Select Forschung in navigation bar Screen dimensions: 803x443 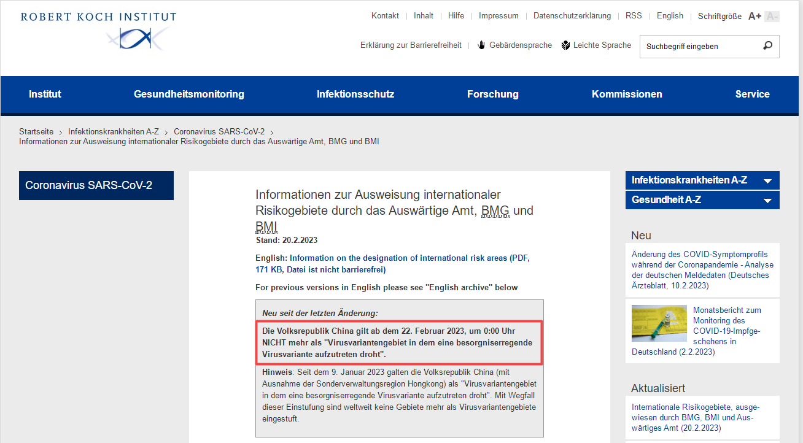tap(492, 94)
